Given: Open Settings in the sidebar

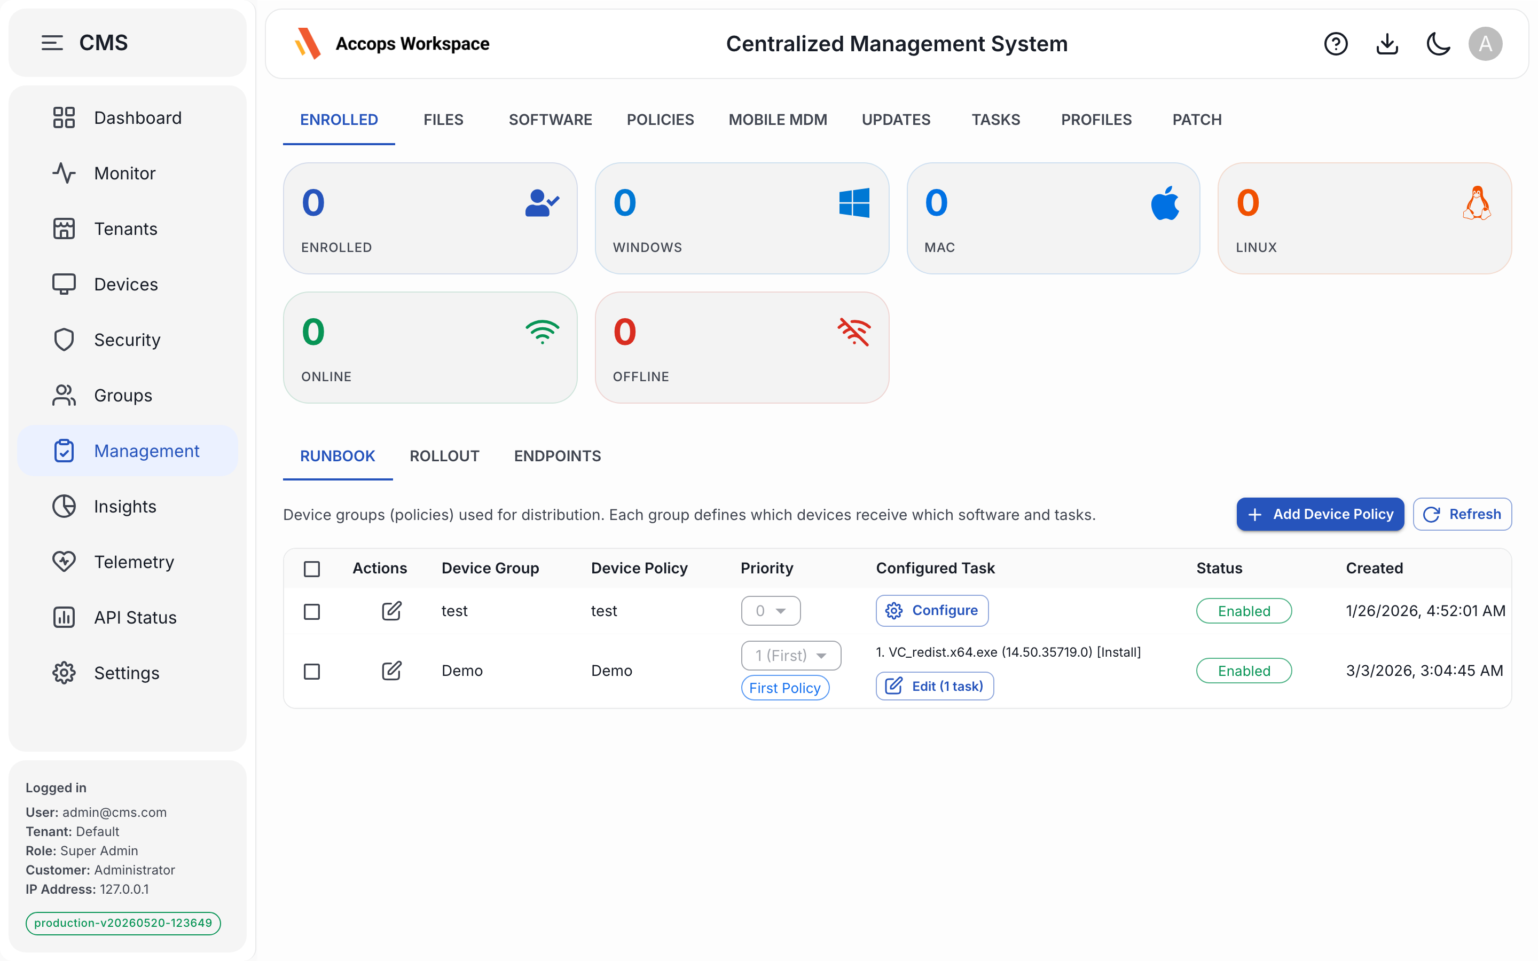Looking at the screenshot, I should click(x=128, y=673).
